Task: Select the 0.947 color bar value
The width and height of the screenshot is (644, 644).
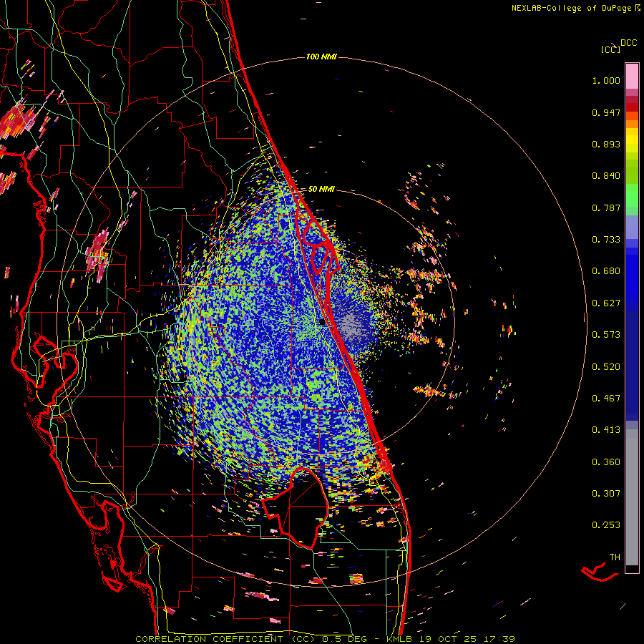Action: click(606, 112)
